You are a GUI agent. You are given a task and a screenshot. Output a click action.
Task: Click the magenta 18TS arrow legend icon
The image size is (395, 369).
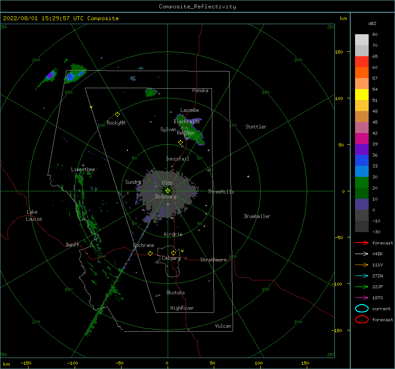pyautogui.click(x=362, y=298)
